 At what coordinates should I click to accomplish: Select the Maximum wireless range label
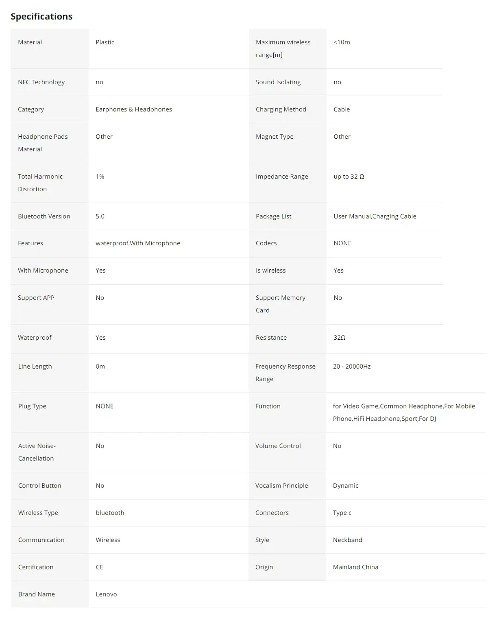283,48
